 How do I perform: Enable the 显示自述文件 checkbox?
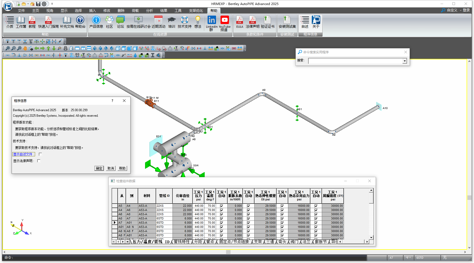click(40, 154)
